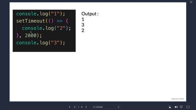Image resolution: width=196 pixels, height=110 pixels.
Task: Click the 'Output :' heading text
Action: (x=90, y=14)
